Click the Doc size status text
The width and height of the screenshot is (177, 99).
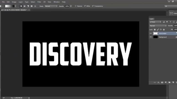point(17,98)
